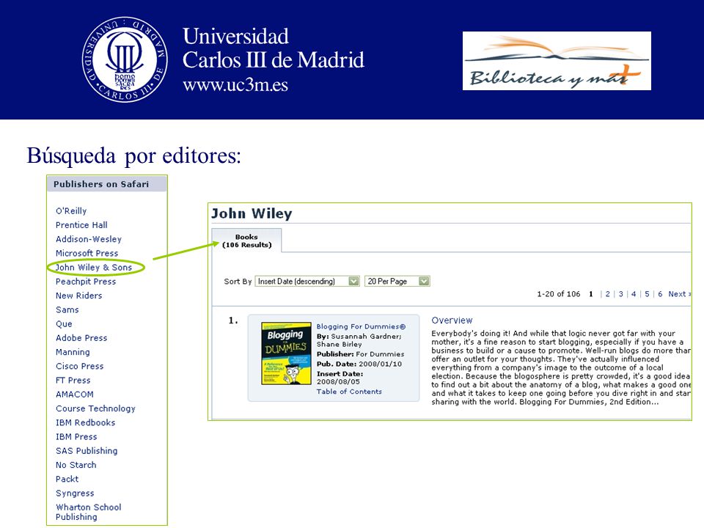Click the 'By: Susannah Gardner; Shane Birley' text

point(359,340)
